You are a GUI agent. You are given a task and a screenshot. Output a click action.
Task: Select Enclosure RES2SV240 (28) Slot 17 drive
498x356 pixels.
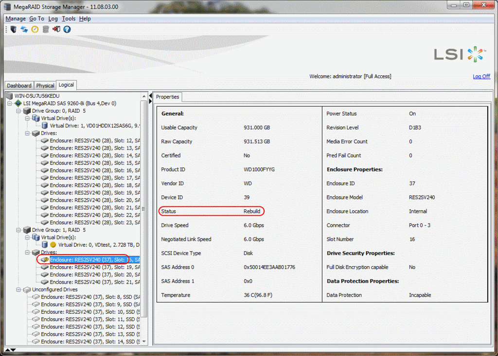(95, 178)
